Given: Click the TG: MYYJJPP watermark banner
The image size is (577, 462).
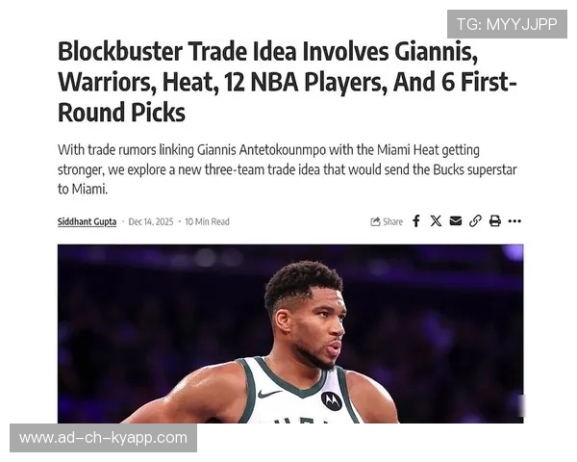Looking at the screenshot, I should tap(507, 24).
